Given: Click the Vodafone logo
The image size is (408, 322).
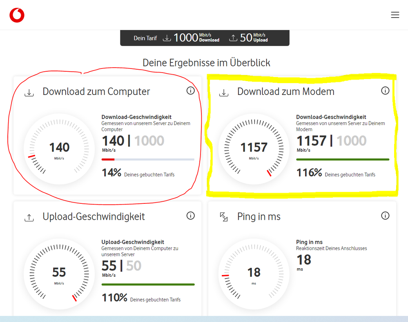Looking at the screenshot, I should 17,15.
